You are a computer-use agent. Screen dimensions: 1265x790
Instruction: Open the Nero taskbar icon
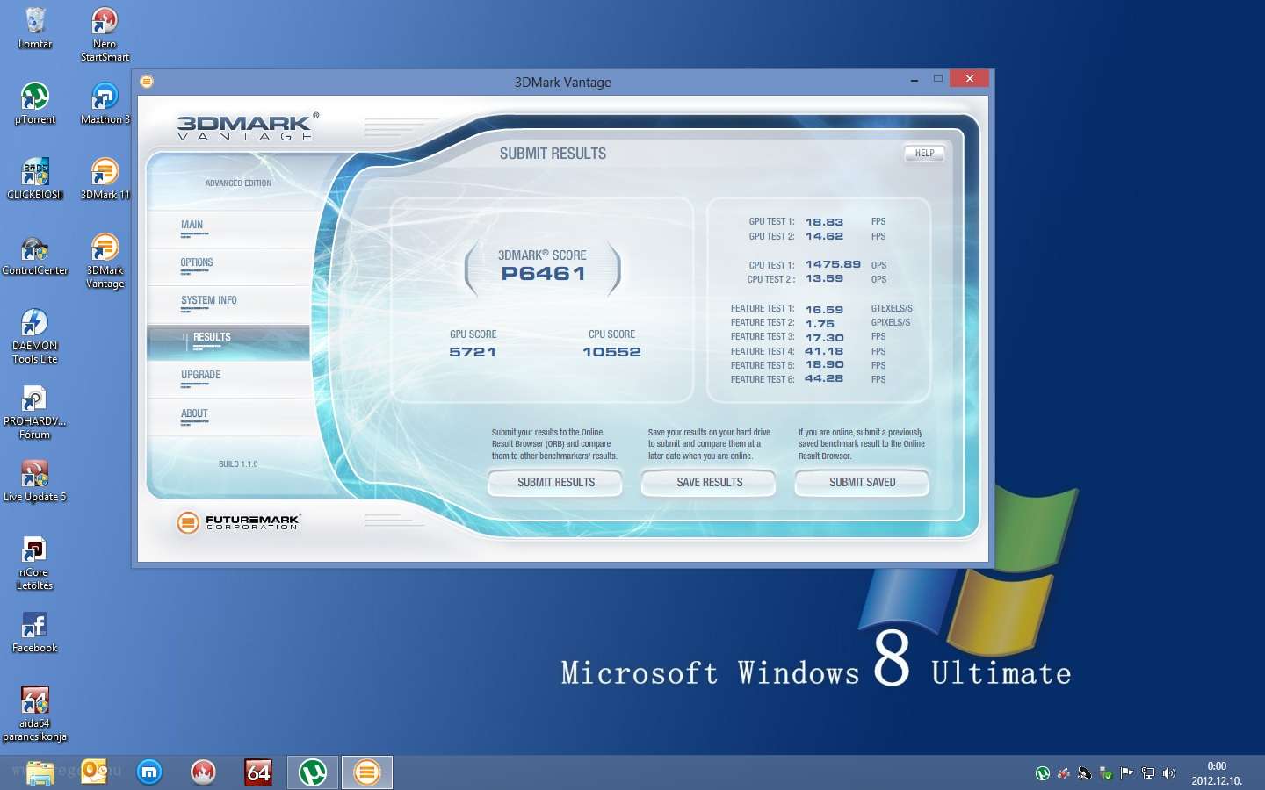[x=203, y=772]
